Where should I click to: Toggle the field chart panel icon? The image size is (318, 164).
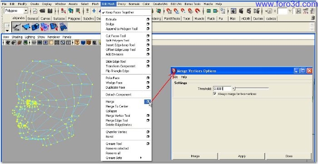[x=57, y=43]
